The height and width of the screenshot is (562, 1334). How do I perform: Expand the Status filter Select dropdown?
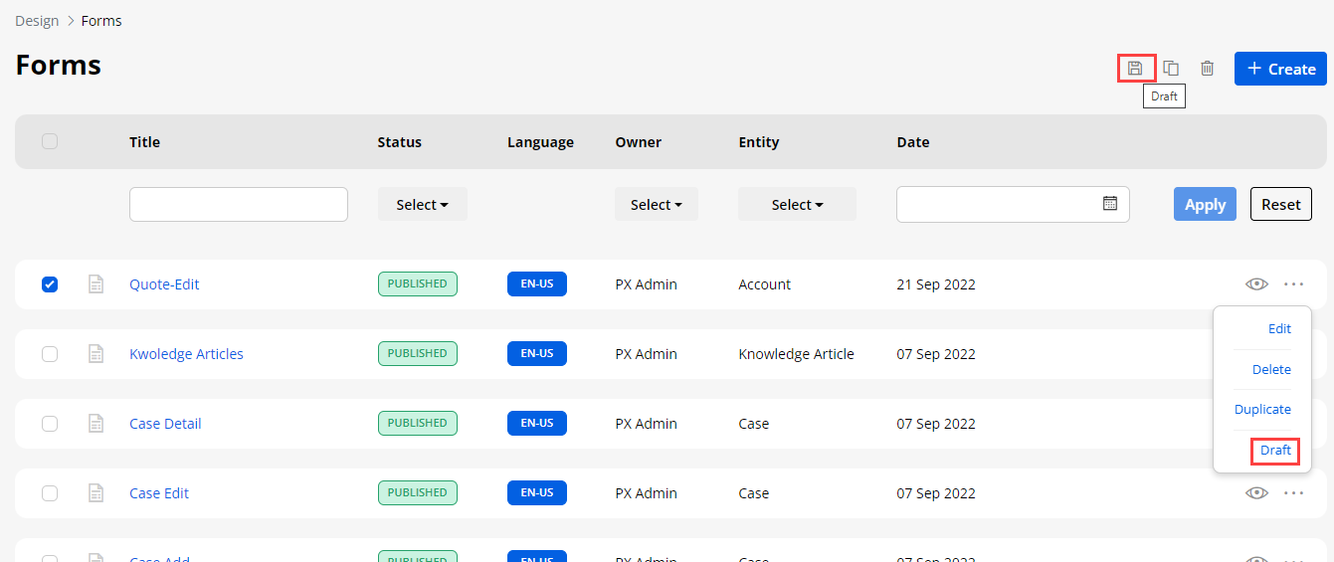click(422, 205)
